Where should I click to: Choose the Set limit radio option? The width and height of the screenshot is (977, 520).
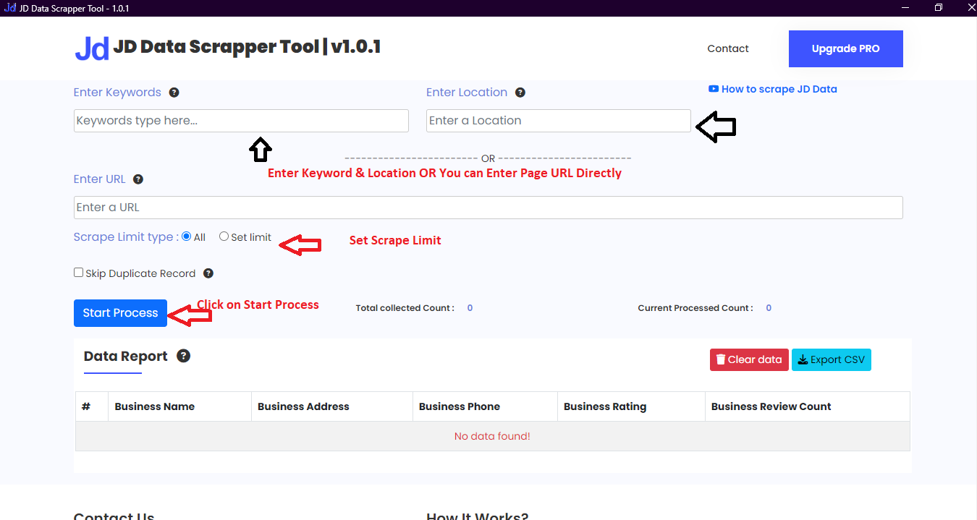(224, 236)
